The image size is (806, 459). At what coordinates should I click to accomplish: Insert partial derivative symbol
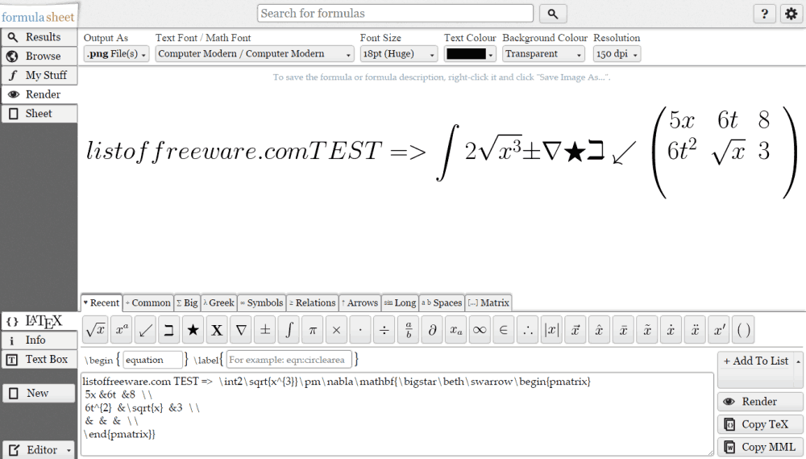tap(432, 330)
